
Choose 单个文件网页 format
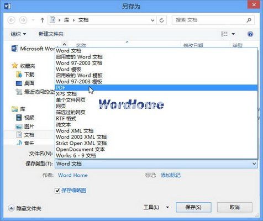coord(156,100)
